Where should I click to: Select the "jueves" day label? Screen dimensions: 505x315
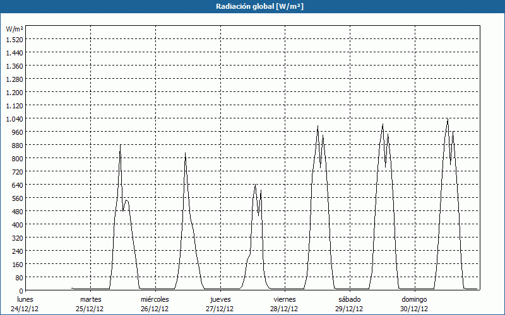(x=220, y=299)
